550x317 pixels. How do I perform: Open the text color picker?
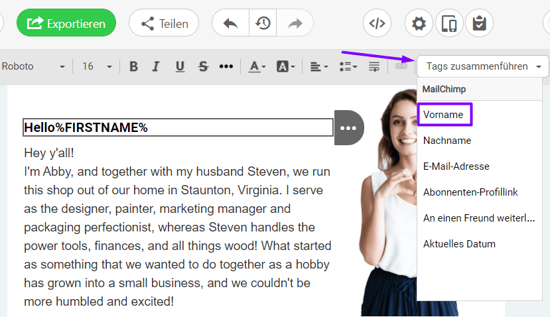[x=257, y=66]
